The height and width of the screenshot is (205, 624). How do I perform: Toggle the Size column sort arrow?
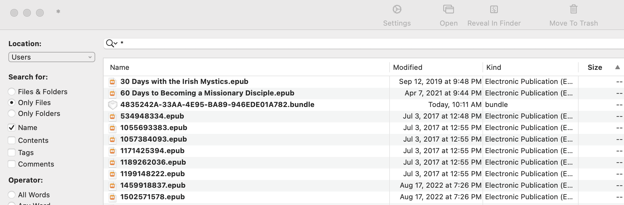617,67
